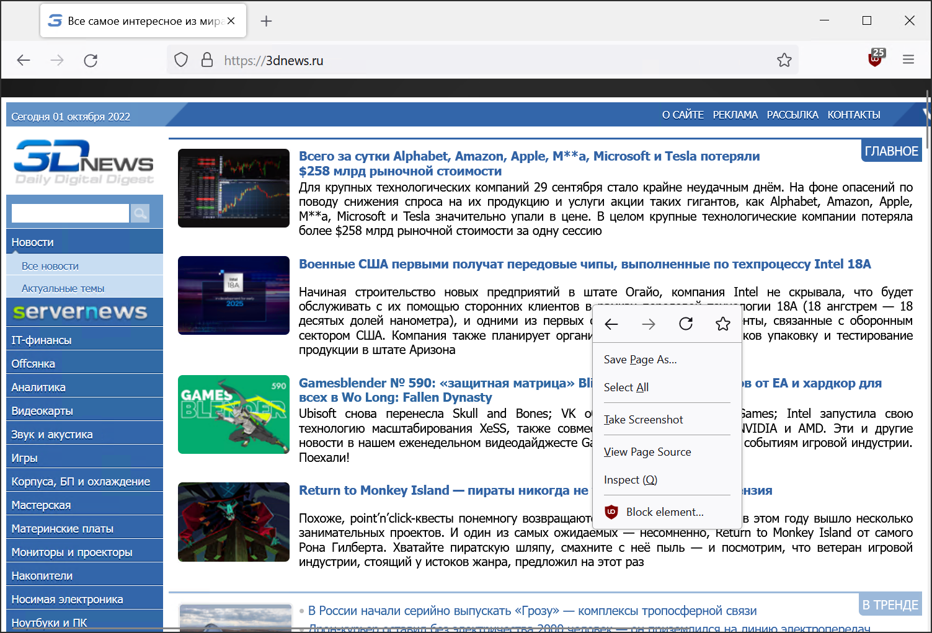Open Игры sidebar category

pyautogui.click(x=84, y=458)
